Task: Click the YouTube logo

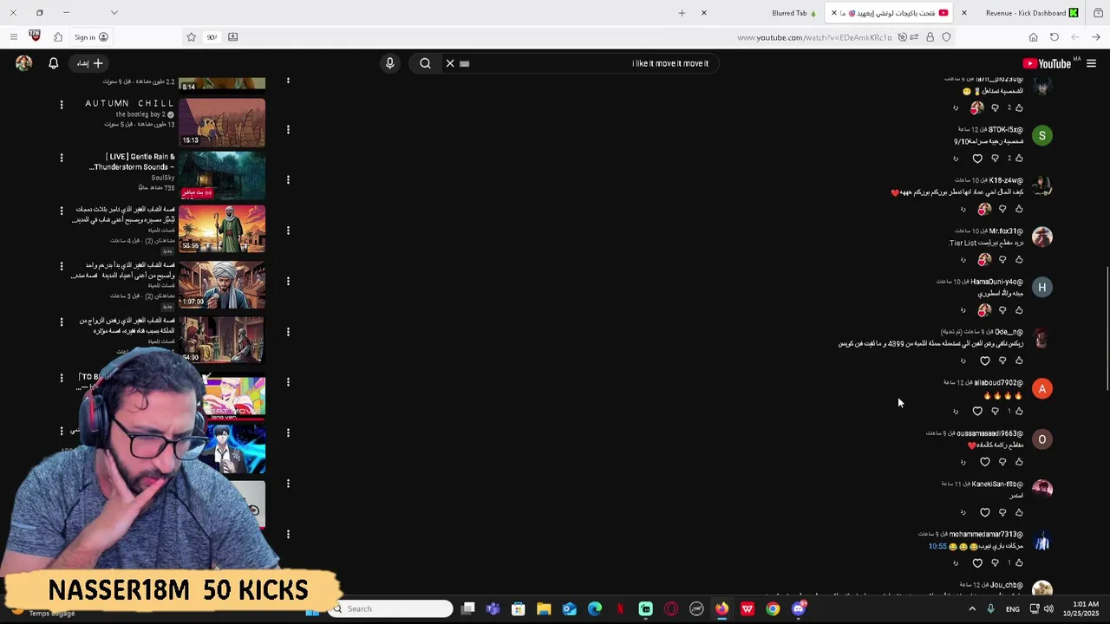Action: point(1047,63)
